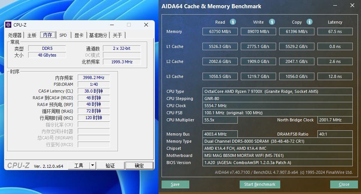The image size is (361, 194).
Task: Close the CPU-Z window
Action: (x=146, y=25)
